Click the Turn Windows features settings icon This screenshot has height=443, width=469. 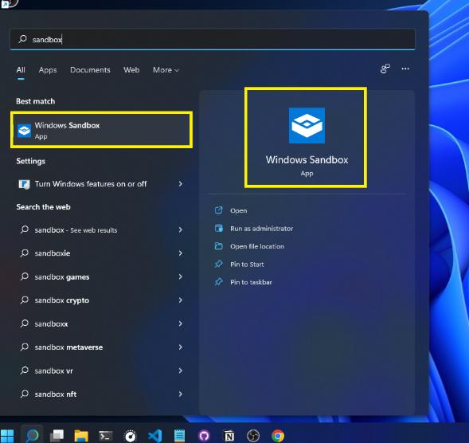tap(24, 184)
